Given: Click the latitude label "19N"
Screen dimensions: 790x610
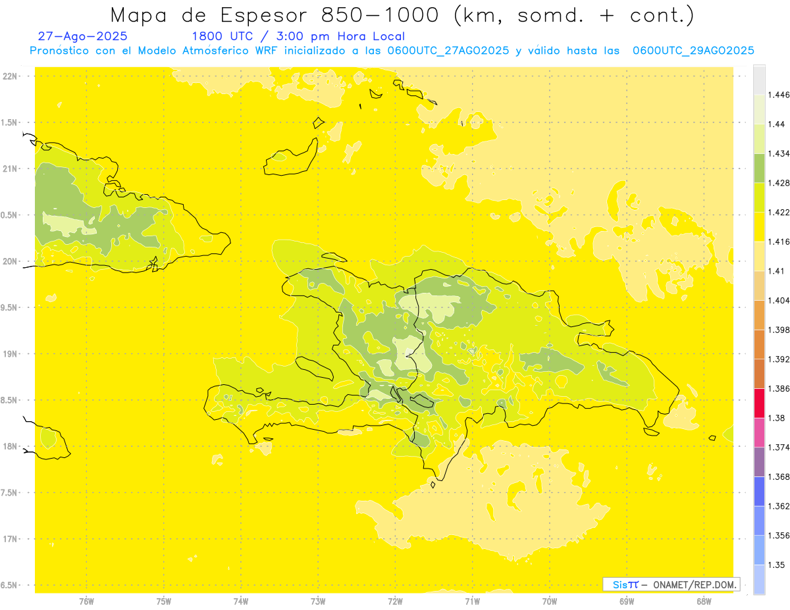Looking at the screenshot, I should pyautogui.click(x=10, y=353).
